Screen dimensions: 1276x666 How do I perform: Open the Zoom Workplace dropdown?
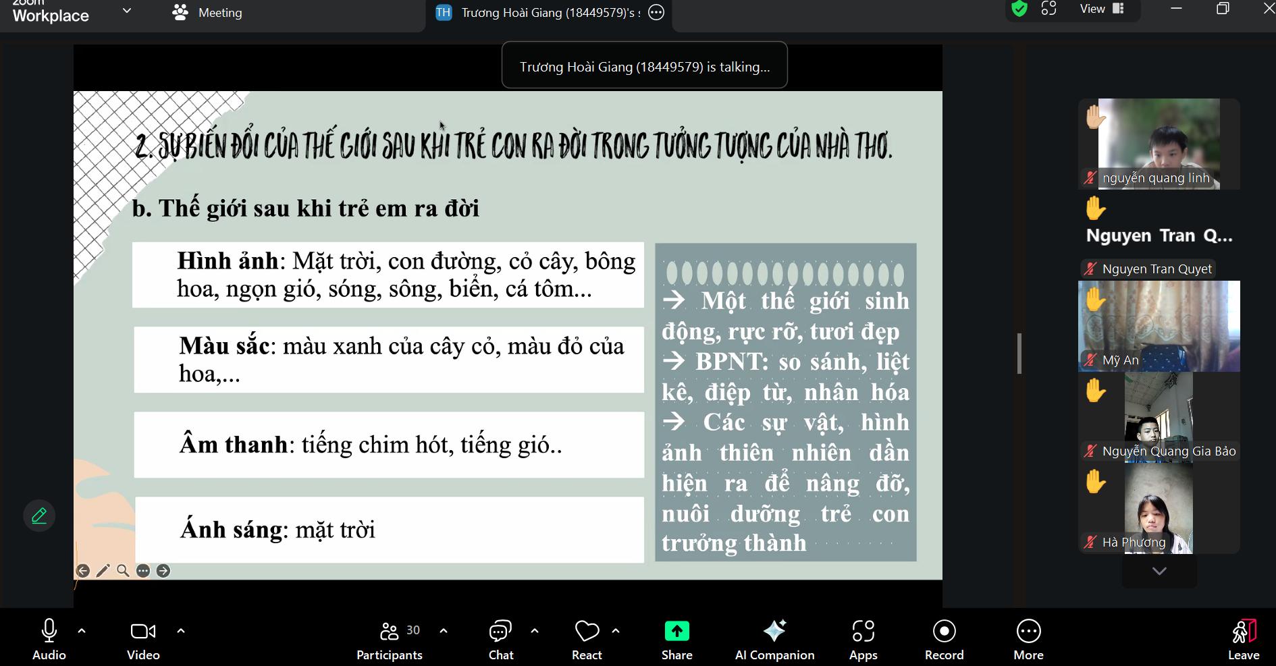[x=126, y=11]
